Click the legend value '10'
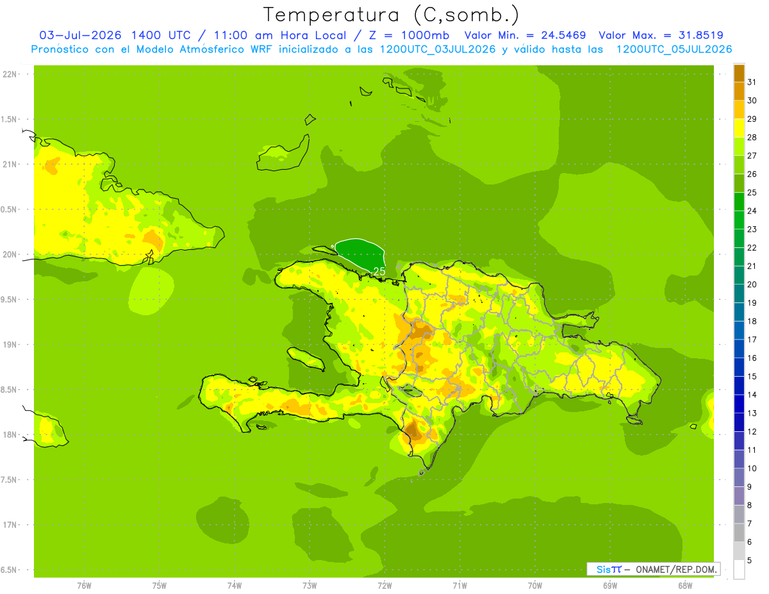 [x=752, y=468]
